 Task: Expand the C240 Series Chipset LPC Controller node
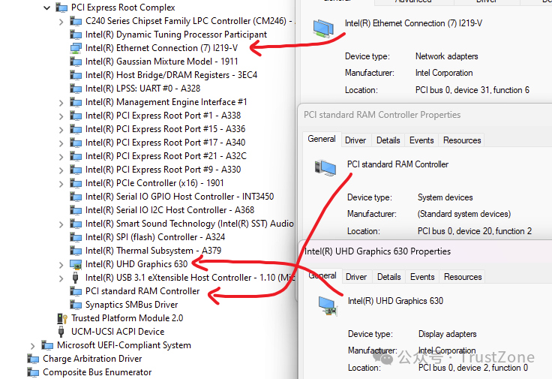[61, 21]
